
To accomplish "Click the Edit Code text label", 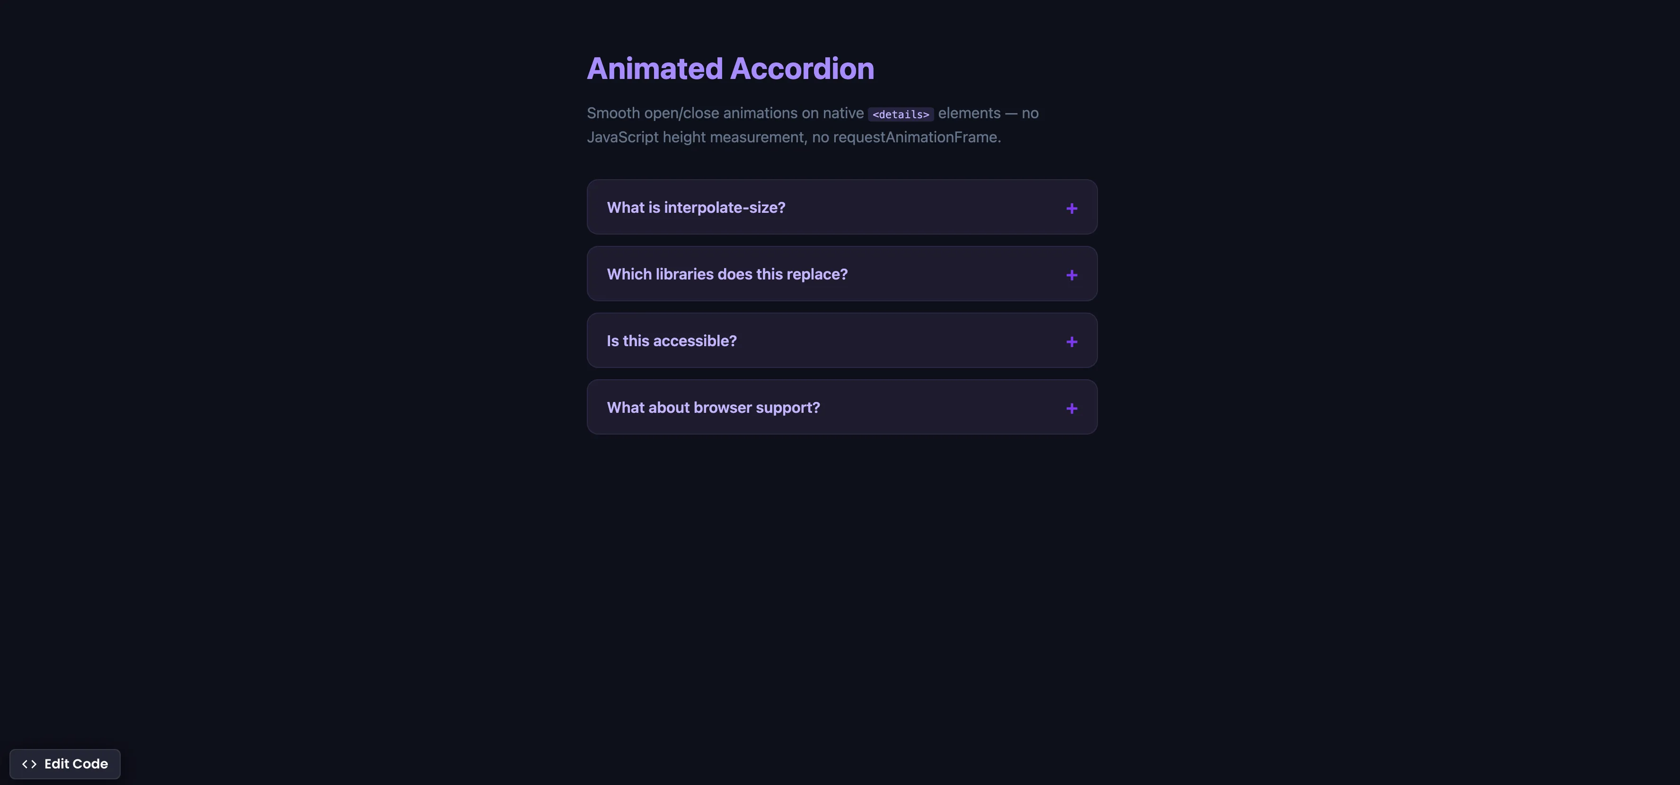I will click(76, 764).
